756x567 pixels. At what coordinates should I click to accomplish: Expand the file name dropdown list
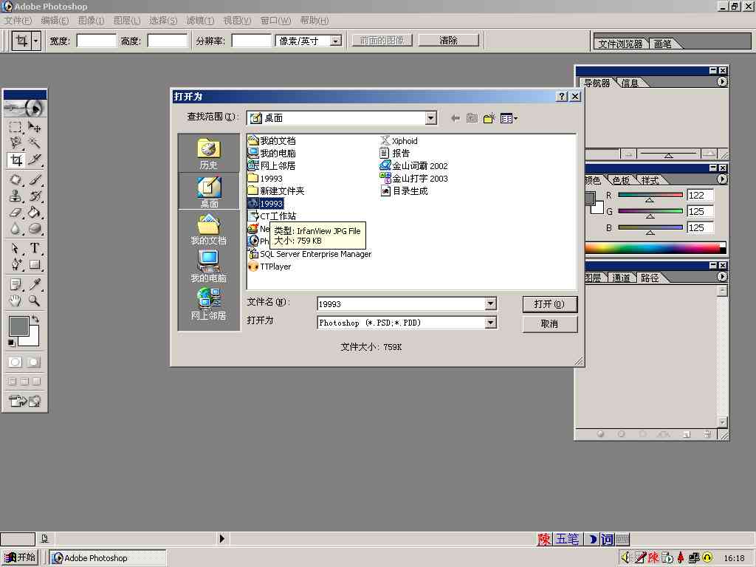pyautogui.click(x=490, y=303)
